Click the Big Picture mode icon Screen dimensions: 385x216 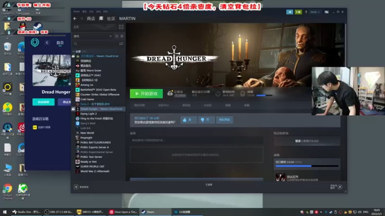pyautogui.click(x=327, y=12)
